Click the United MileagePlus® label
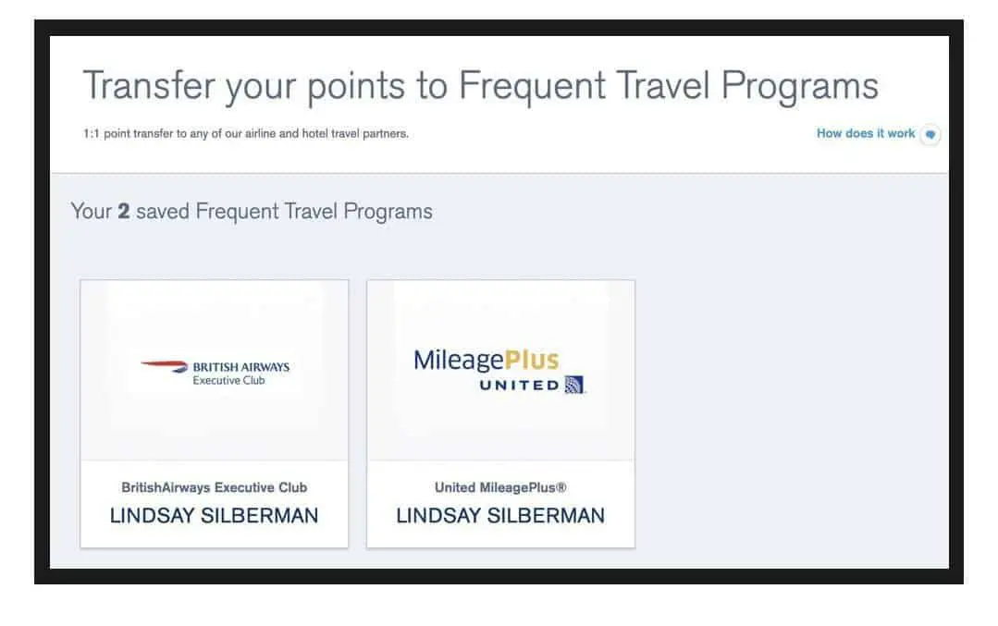Image resolution: width=998 pixels, height=626 pixels. tap(500, 487)
